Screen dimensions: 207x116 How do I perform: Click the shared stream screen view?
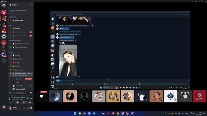120,50
